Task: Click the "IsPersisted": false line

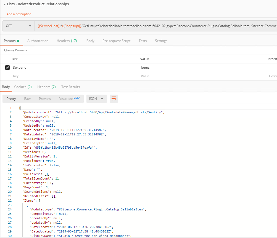Action: (x=41, y=165)
